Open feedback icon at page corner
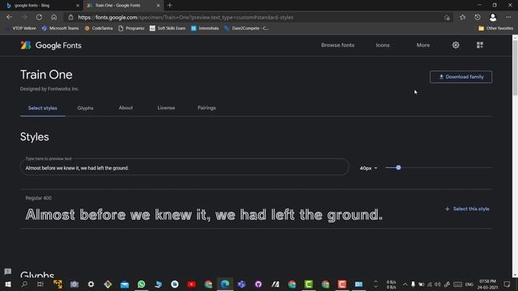The height and width of the screenshot is (291, 518). pyautogui.click(x=7, y=272)
